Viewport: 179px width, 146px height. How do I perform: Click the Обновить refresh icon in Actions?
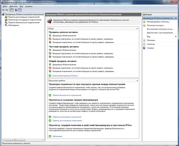tap(144, 40)
